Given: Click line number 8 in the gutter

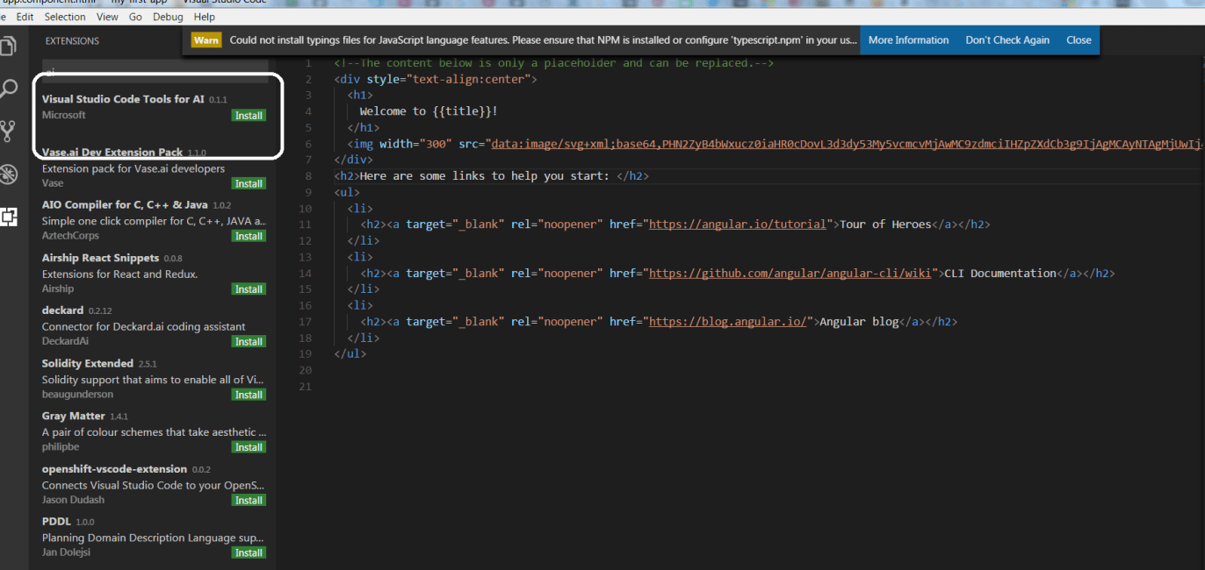Looking at the screenshot, I should tap(308, 176).
